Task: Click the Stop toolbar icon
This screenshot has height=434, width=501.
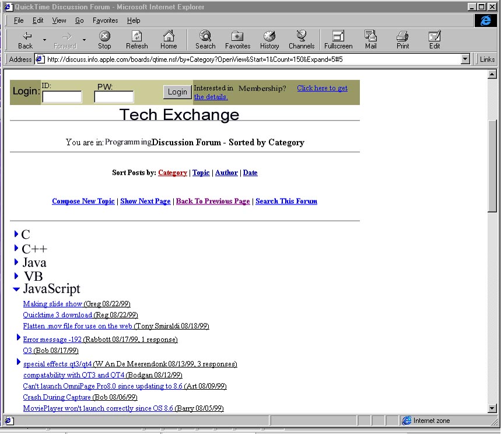Action: (104, 37)
